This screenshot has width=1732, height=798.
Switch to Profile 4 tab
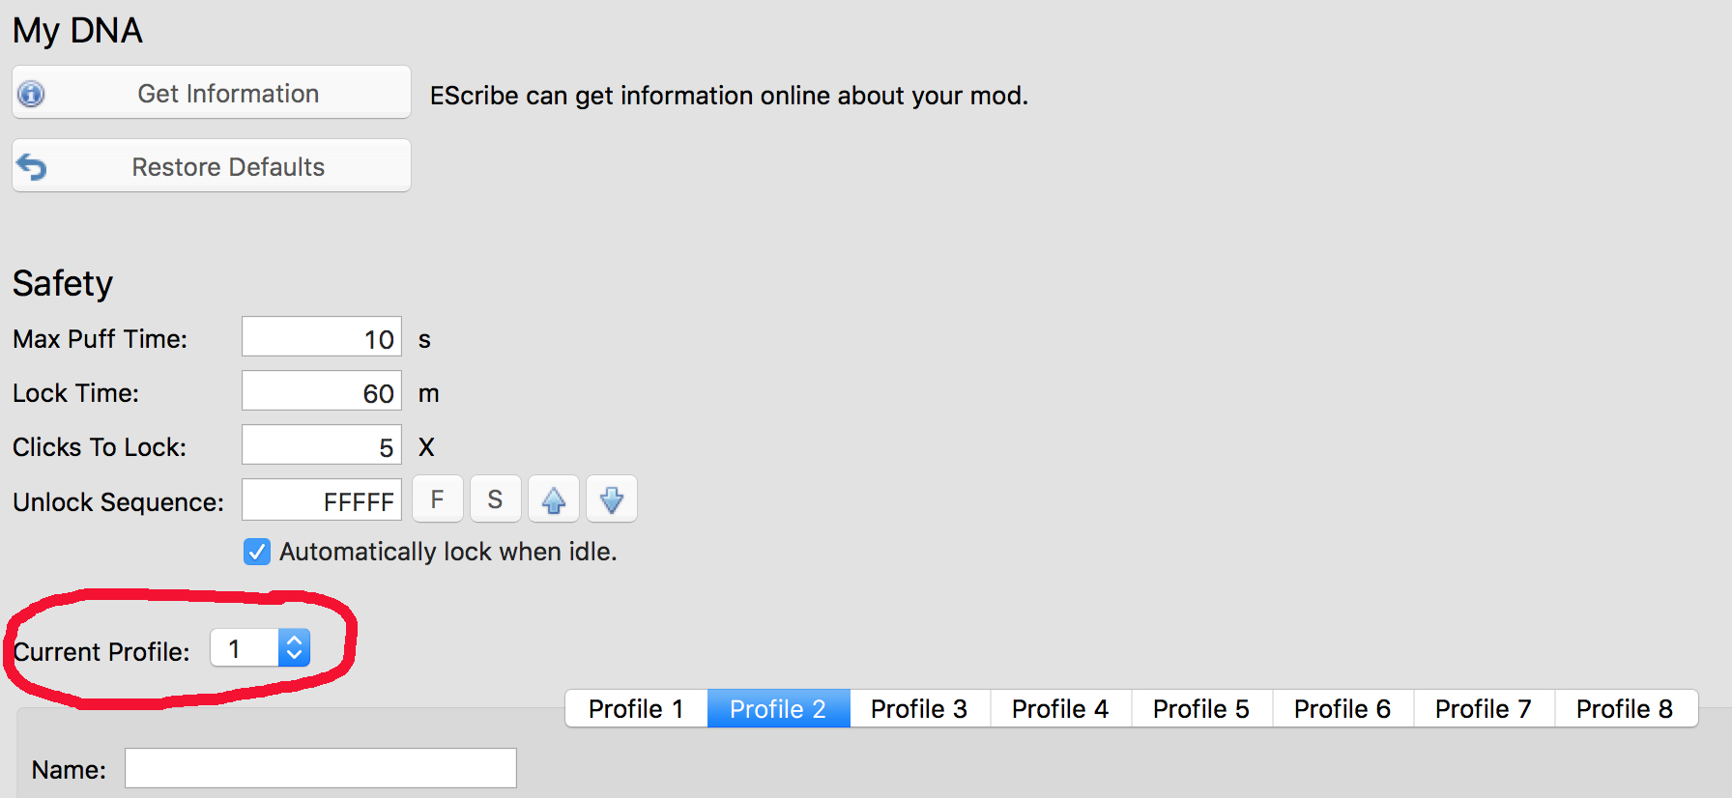(1060, 709)
